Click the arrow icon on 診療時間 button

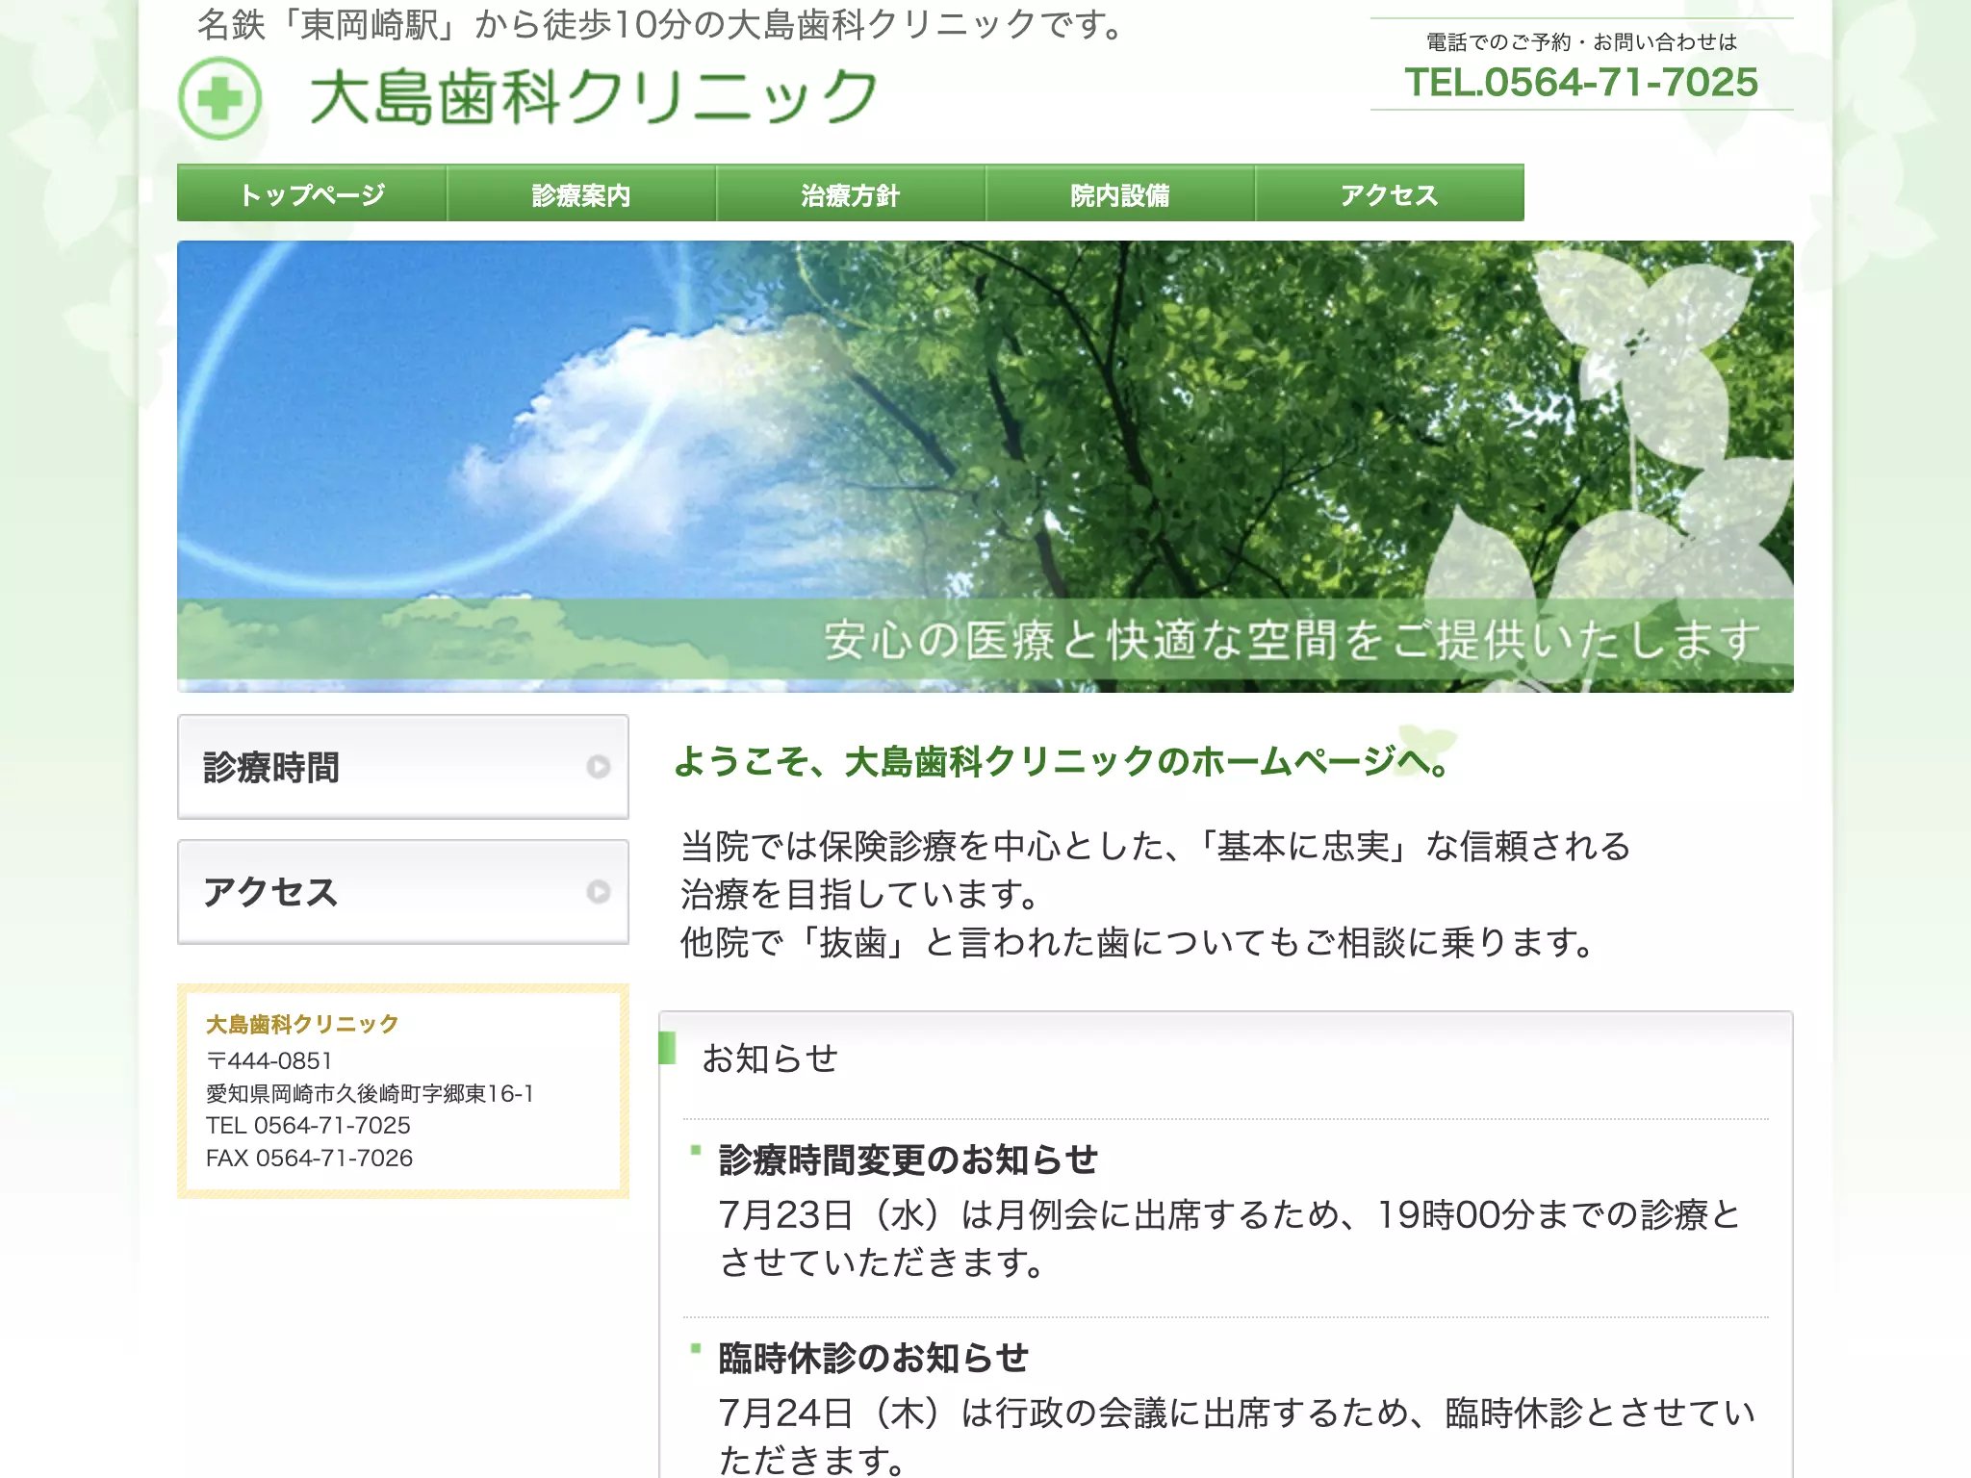599,767
